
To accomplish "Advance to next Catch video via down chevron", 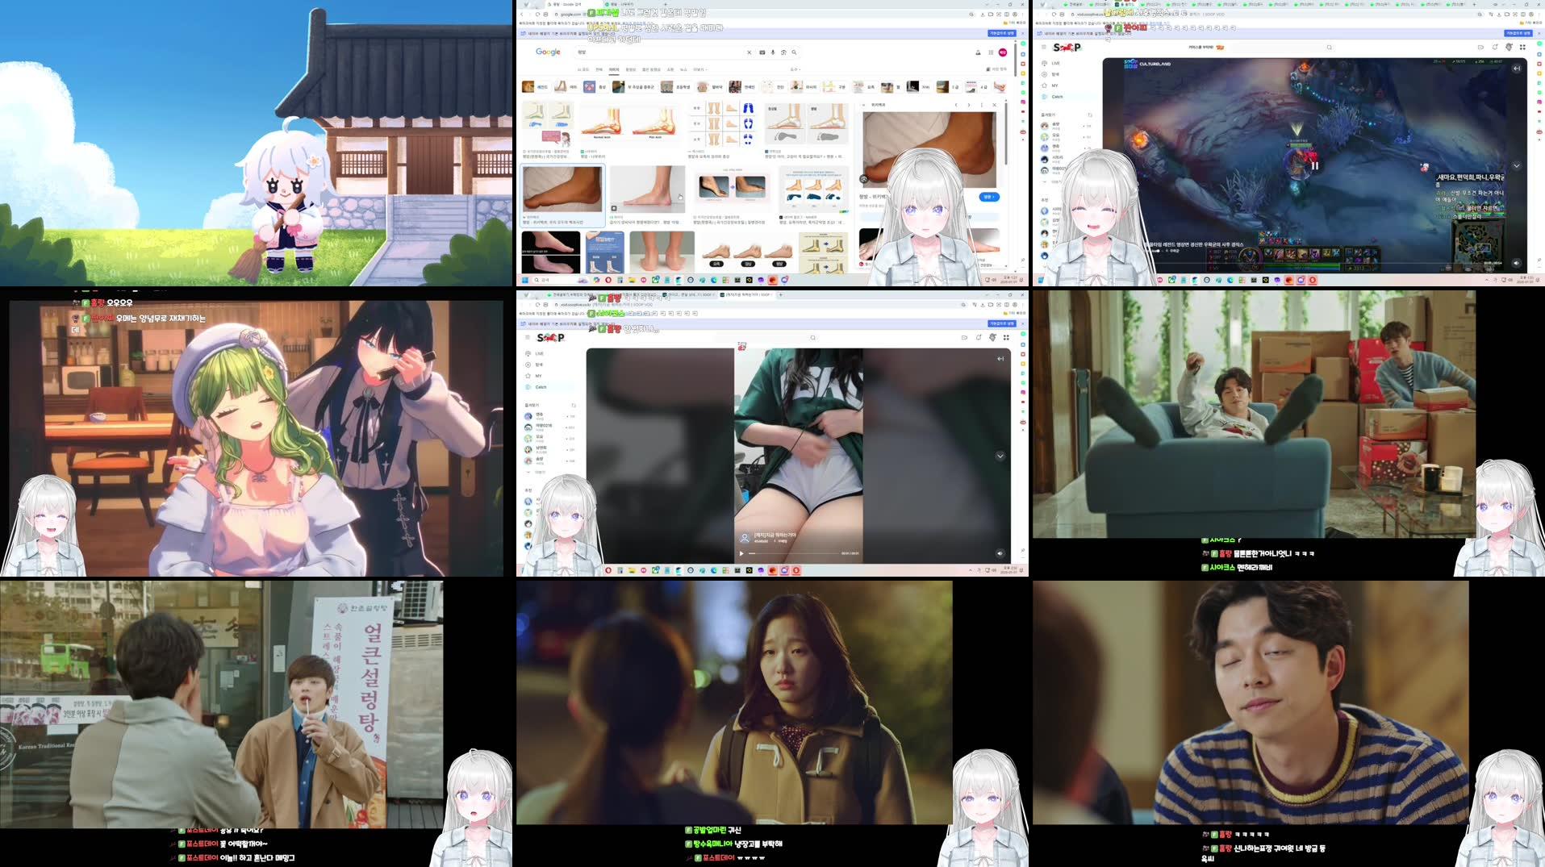I will point(1000,454).
